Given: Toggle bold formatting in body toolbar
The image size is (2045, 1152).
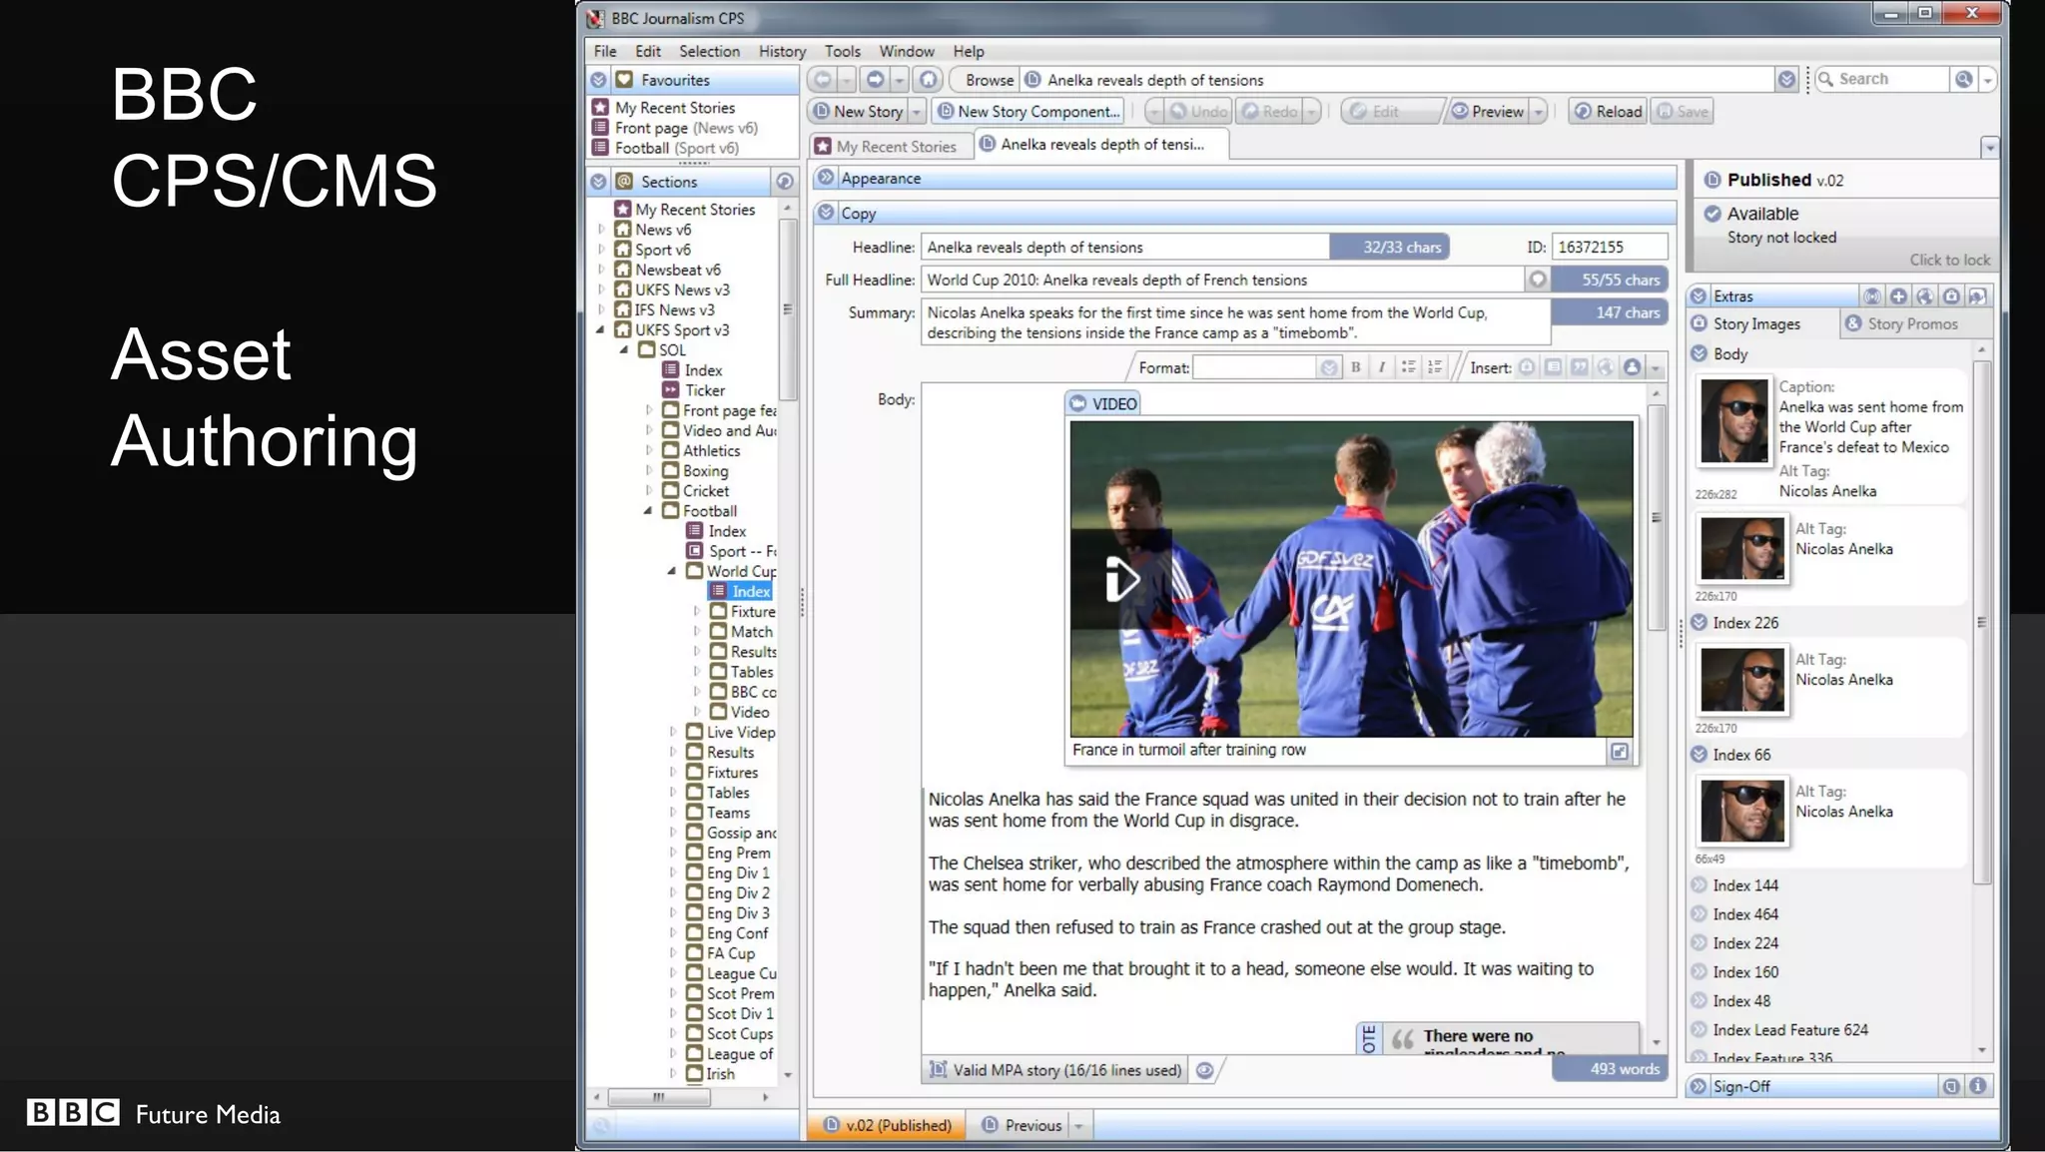Looking at the screenshot, I should 1355,367.
